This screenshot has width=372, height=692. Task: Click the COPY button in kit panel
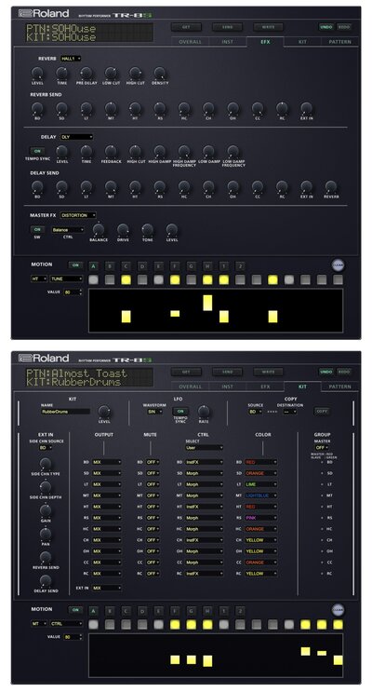point(322,411)
